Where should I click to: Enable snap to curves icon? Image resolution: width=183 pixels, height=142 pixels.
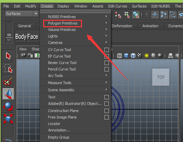point(164,15)
